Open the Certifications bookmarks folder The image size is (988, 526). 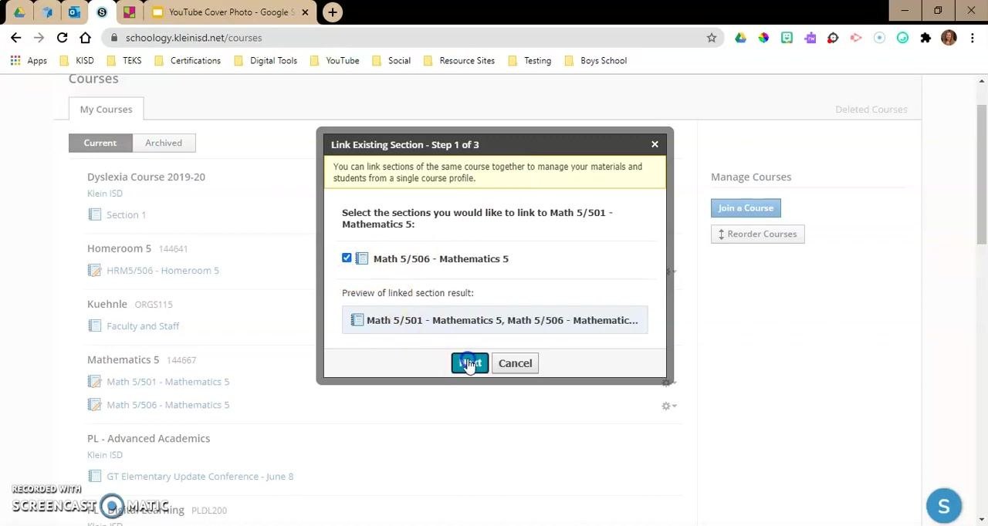[x=187, y=60]
